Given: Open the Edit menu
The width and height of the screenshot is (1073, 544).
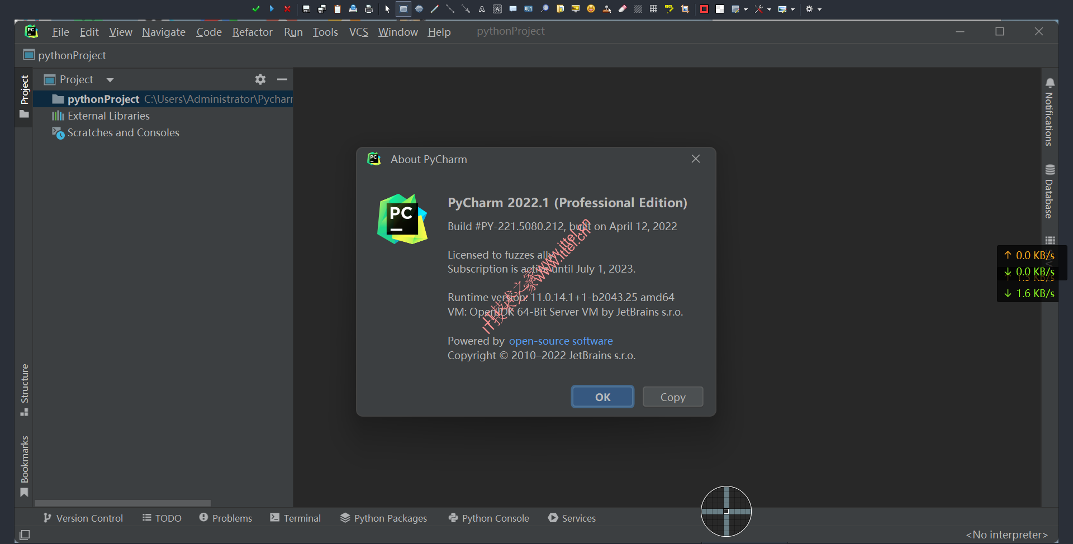Looking at the screenshot, I should click(89, 32).
